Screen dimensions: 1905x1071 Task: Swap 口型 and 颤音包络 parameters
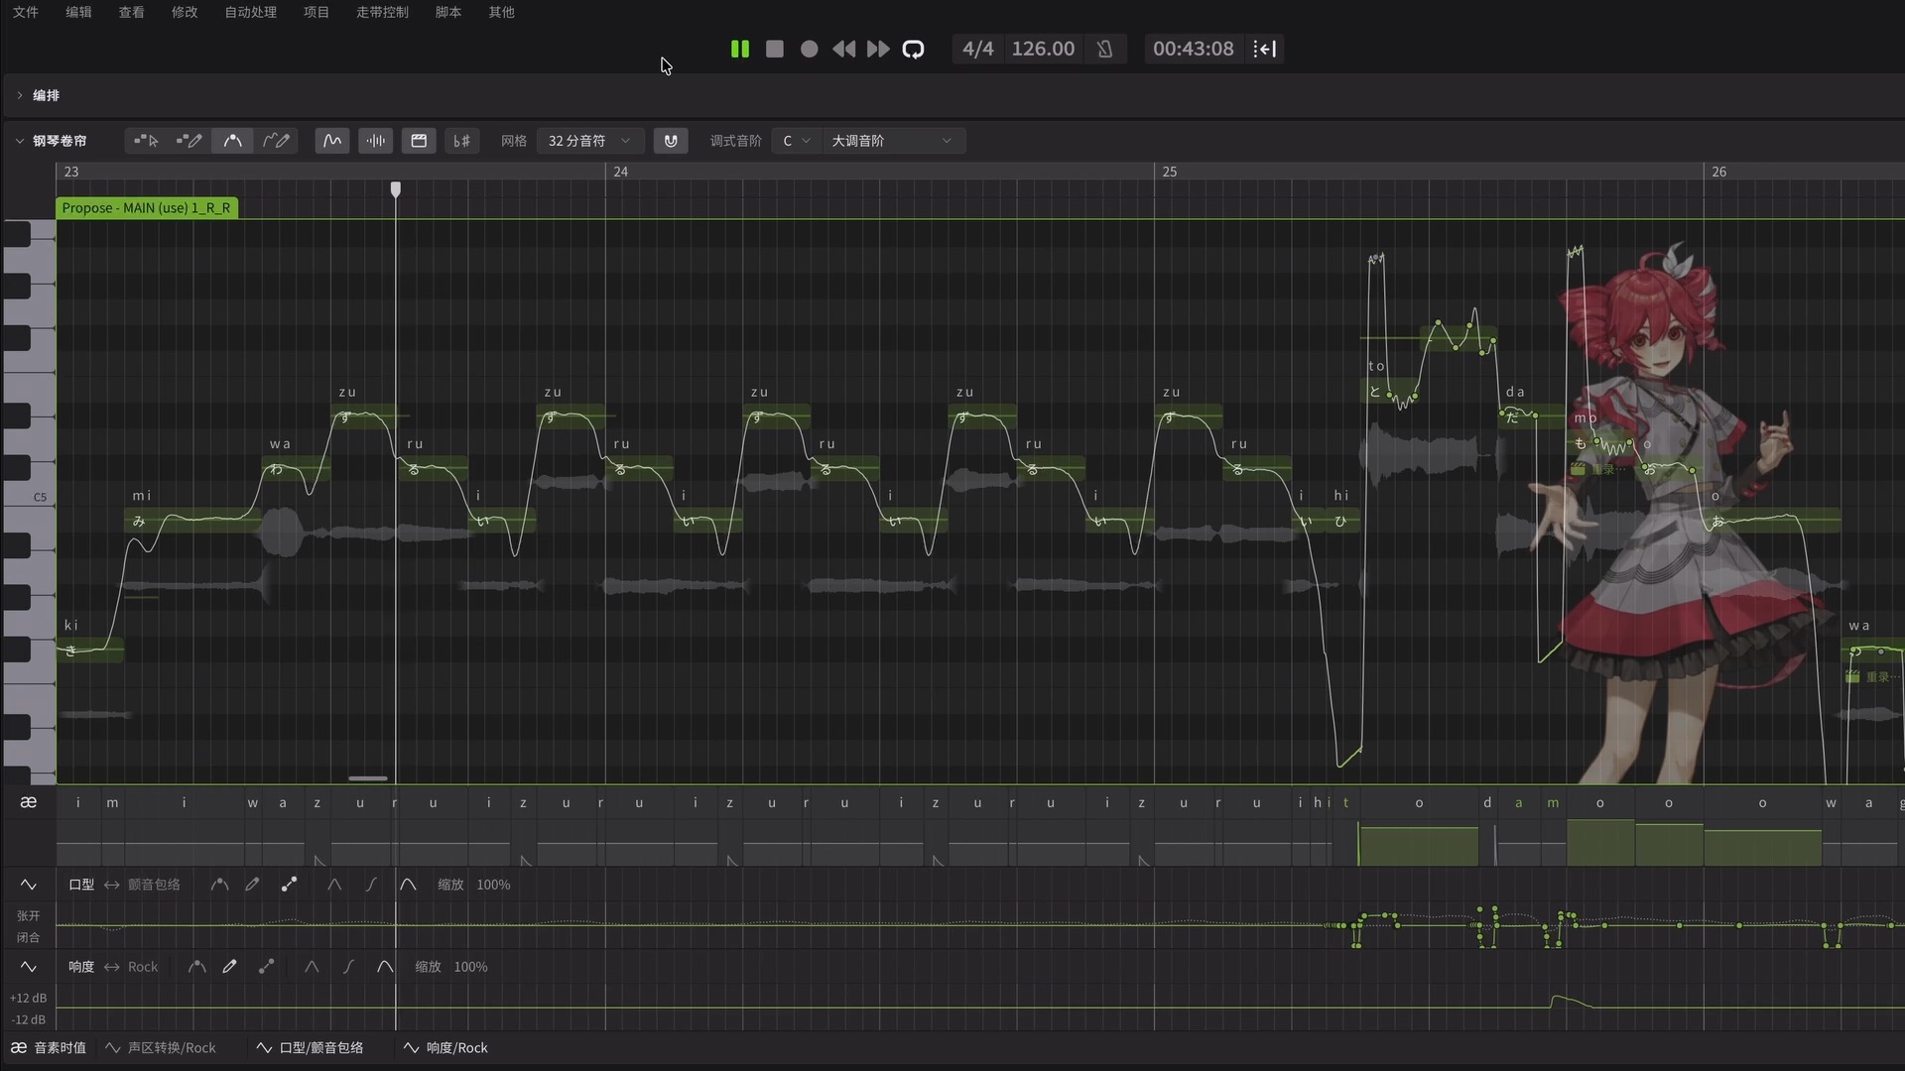[111, 885]
